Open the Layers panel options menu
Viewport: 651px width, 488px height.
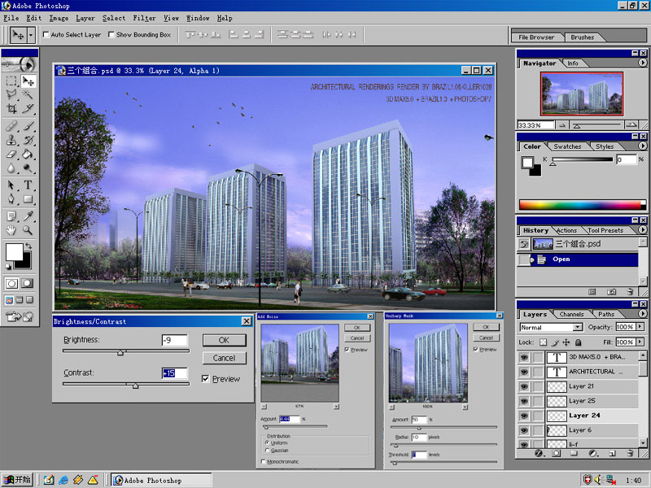point(642,314)
